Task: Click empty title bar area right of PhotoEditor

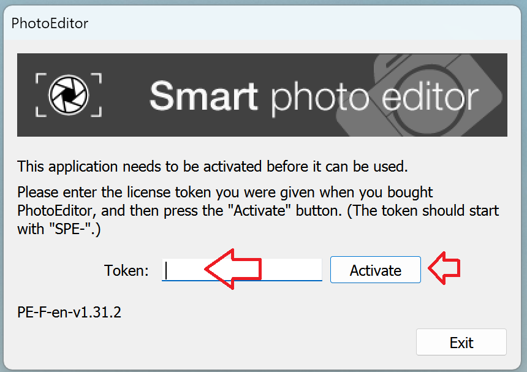Action: (x=303, y=23)
